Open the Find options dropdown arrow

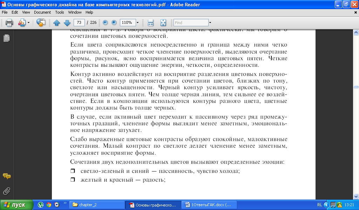coord(210,23)
